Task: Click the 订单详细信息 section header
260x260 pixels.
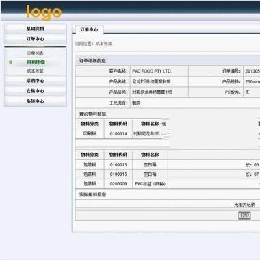Action: tap(92, 61)
